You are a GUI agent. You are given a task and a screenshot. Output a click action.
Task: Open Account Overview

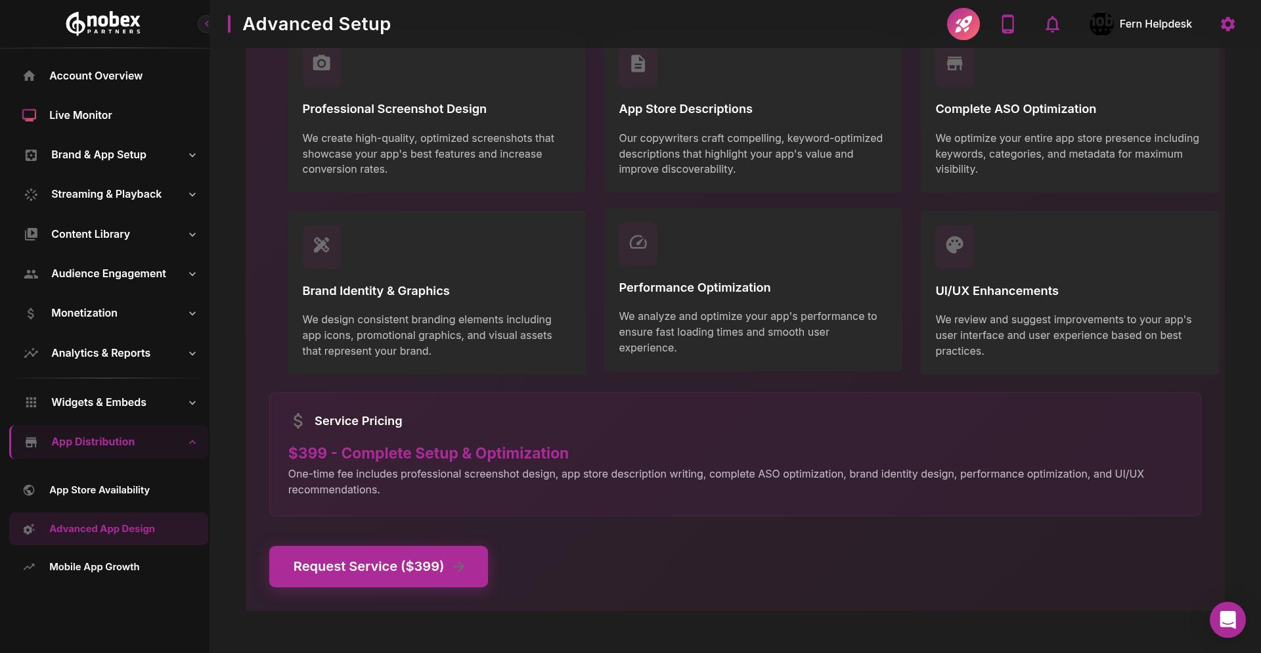coord(96,76)
